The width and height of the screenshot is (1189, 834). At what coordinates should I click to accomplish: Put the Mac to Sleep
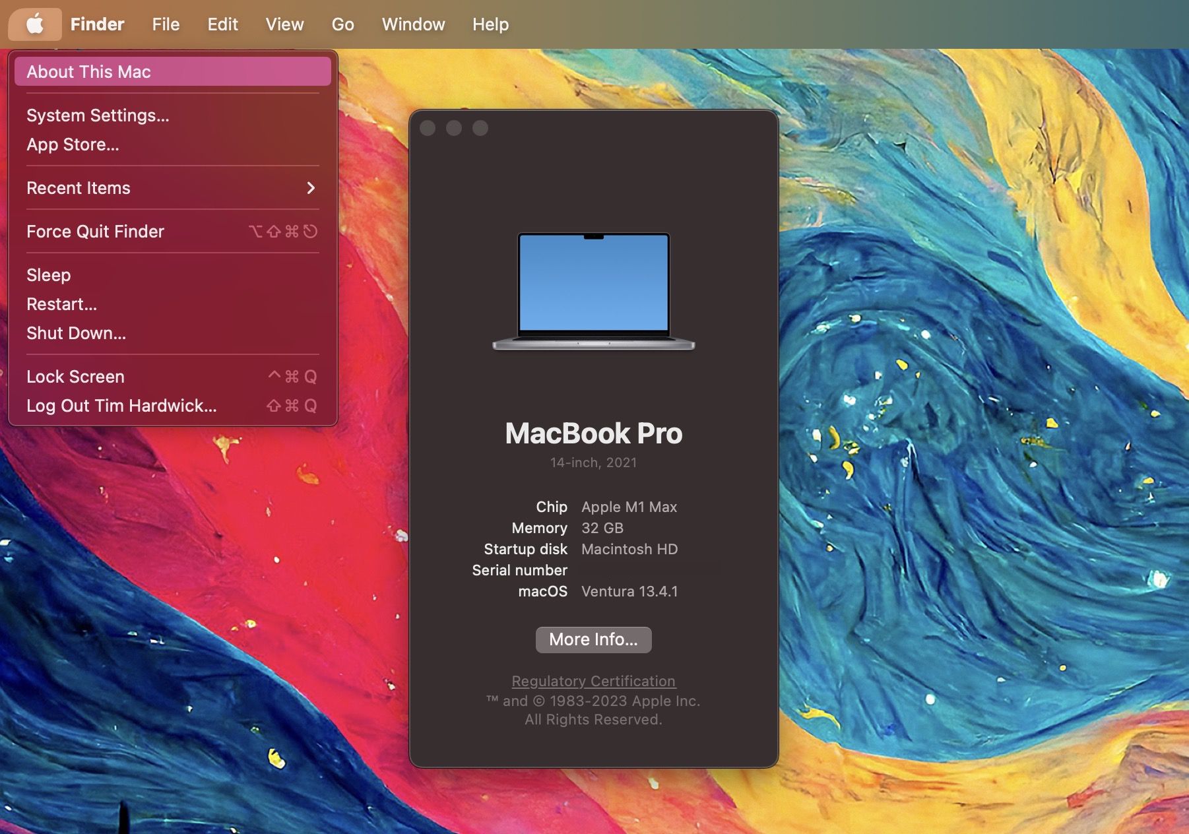pyautogui.click(x=48, y=275)
